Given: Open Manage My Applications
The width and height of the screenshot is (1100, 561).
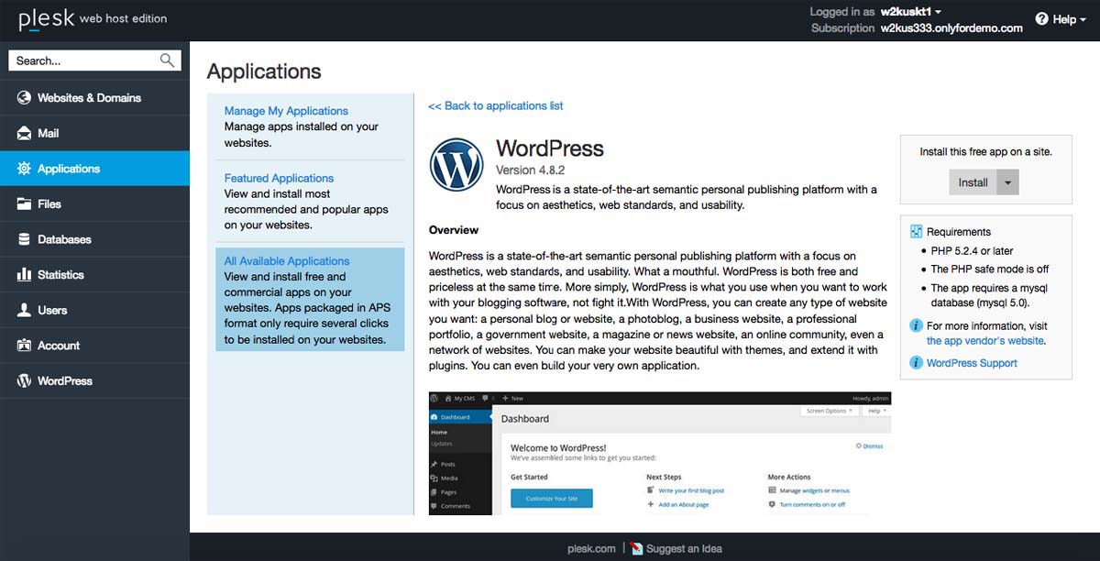Looking at the screenshot, I should [286, 111].
